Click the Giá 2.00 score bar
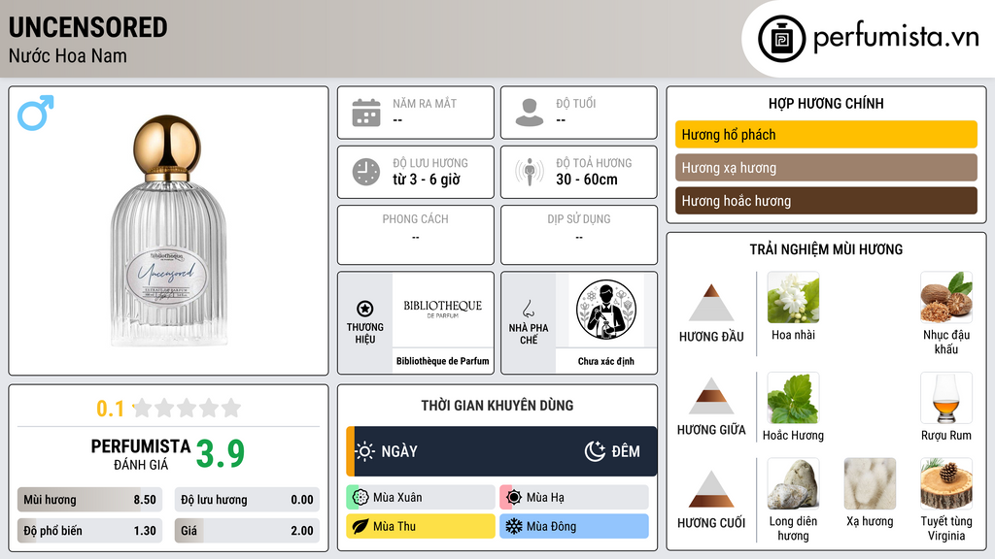The height and width of the screenshot is (559, 995). pos(247,531)
